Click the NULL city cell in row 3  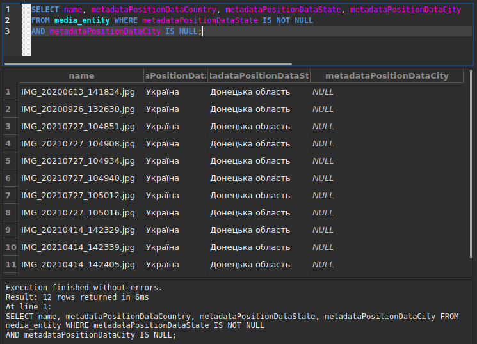tap(387, 127)
